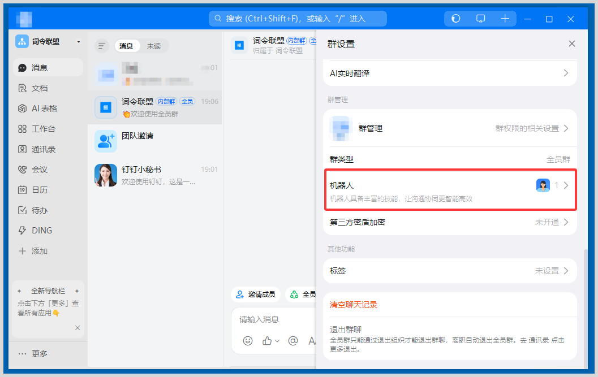Click 邀请成员 button

(256, 294)
